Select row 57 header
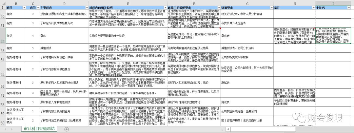The image size is (354, 133). [x=3, y=93]
